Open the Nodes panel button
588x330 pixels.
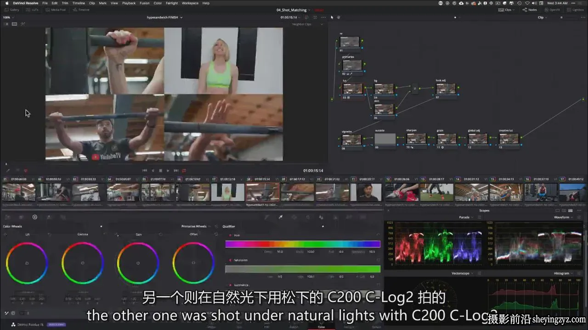click(530, 10)
